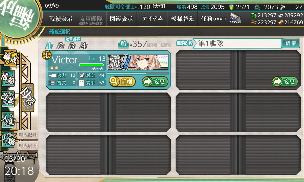Click the instant repair bucket icon

click(232, 7)
